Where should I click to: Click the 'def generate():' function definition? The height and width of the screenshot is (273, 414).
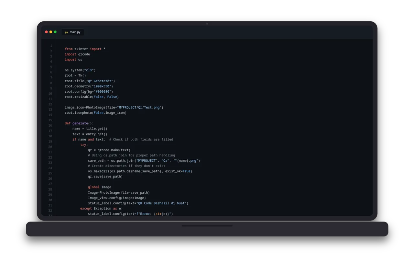pos(79,123)
